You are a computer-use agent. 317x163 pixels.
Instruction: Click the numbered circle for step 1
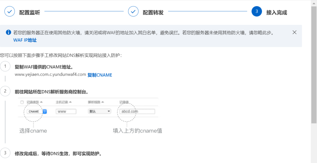pyautogui.click(x=5, y=67)
